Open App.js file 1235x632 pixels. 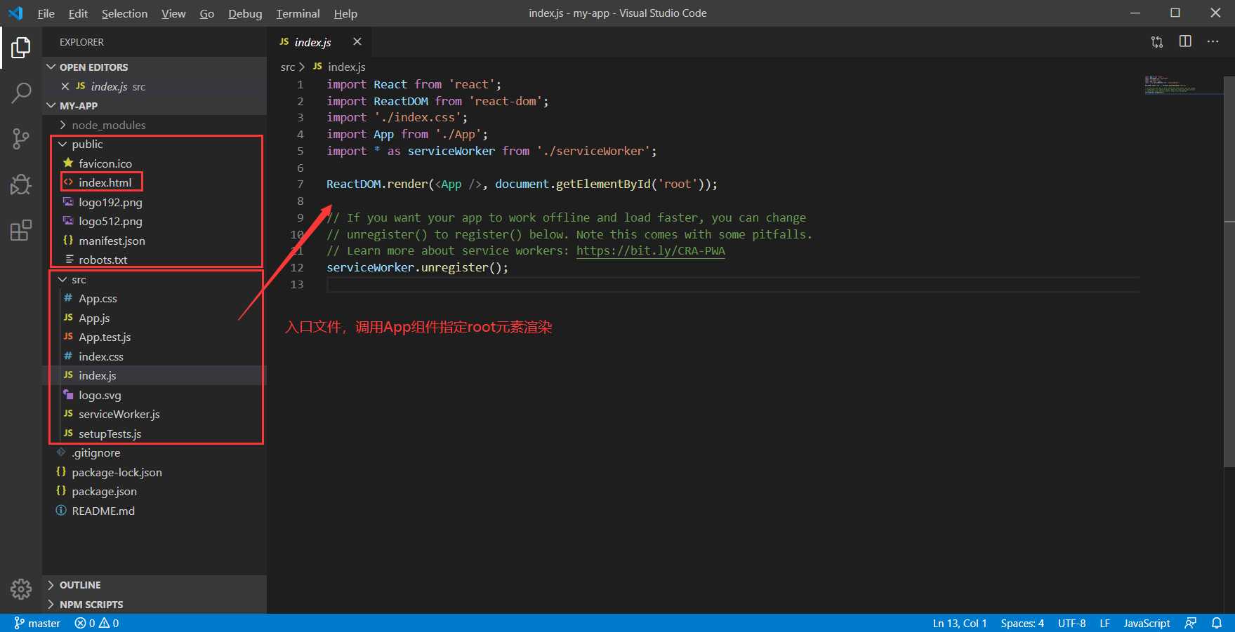(x=154, y=318)
